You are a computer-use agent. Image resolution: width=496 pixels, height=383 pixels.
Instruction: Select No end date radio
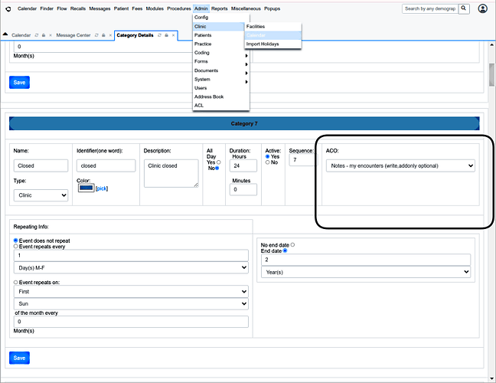click(x=292, y=244)
